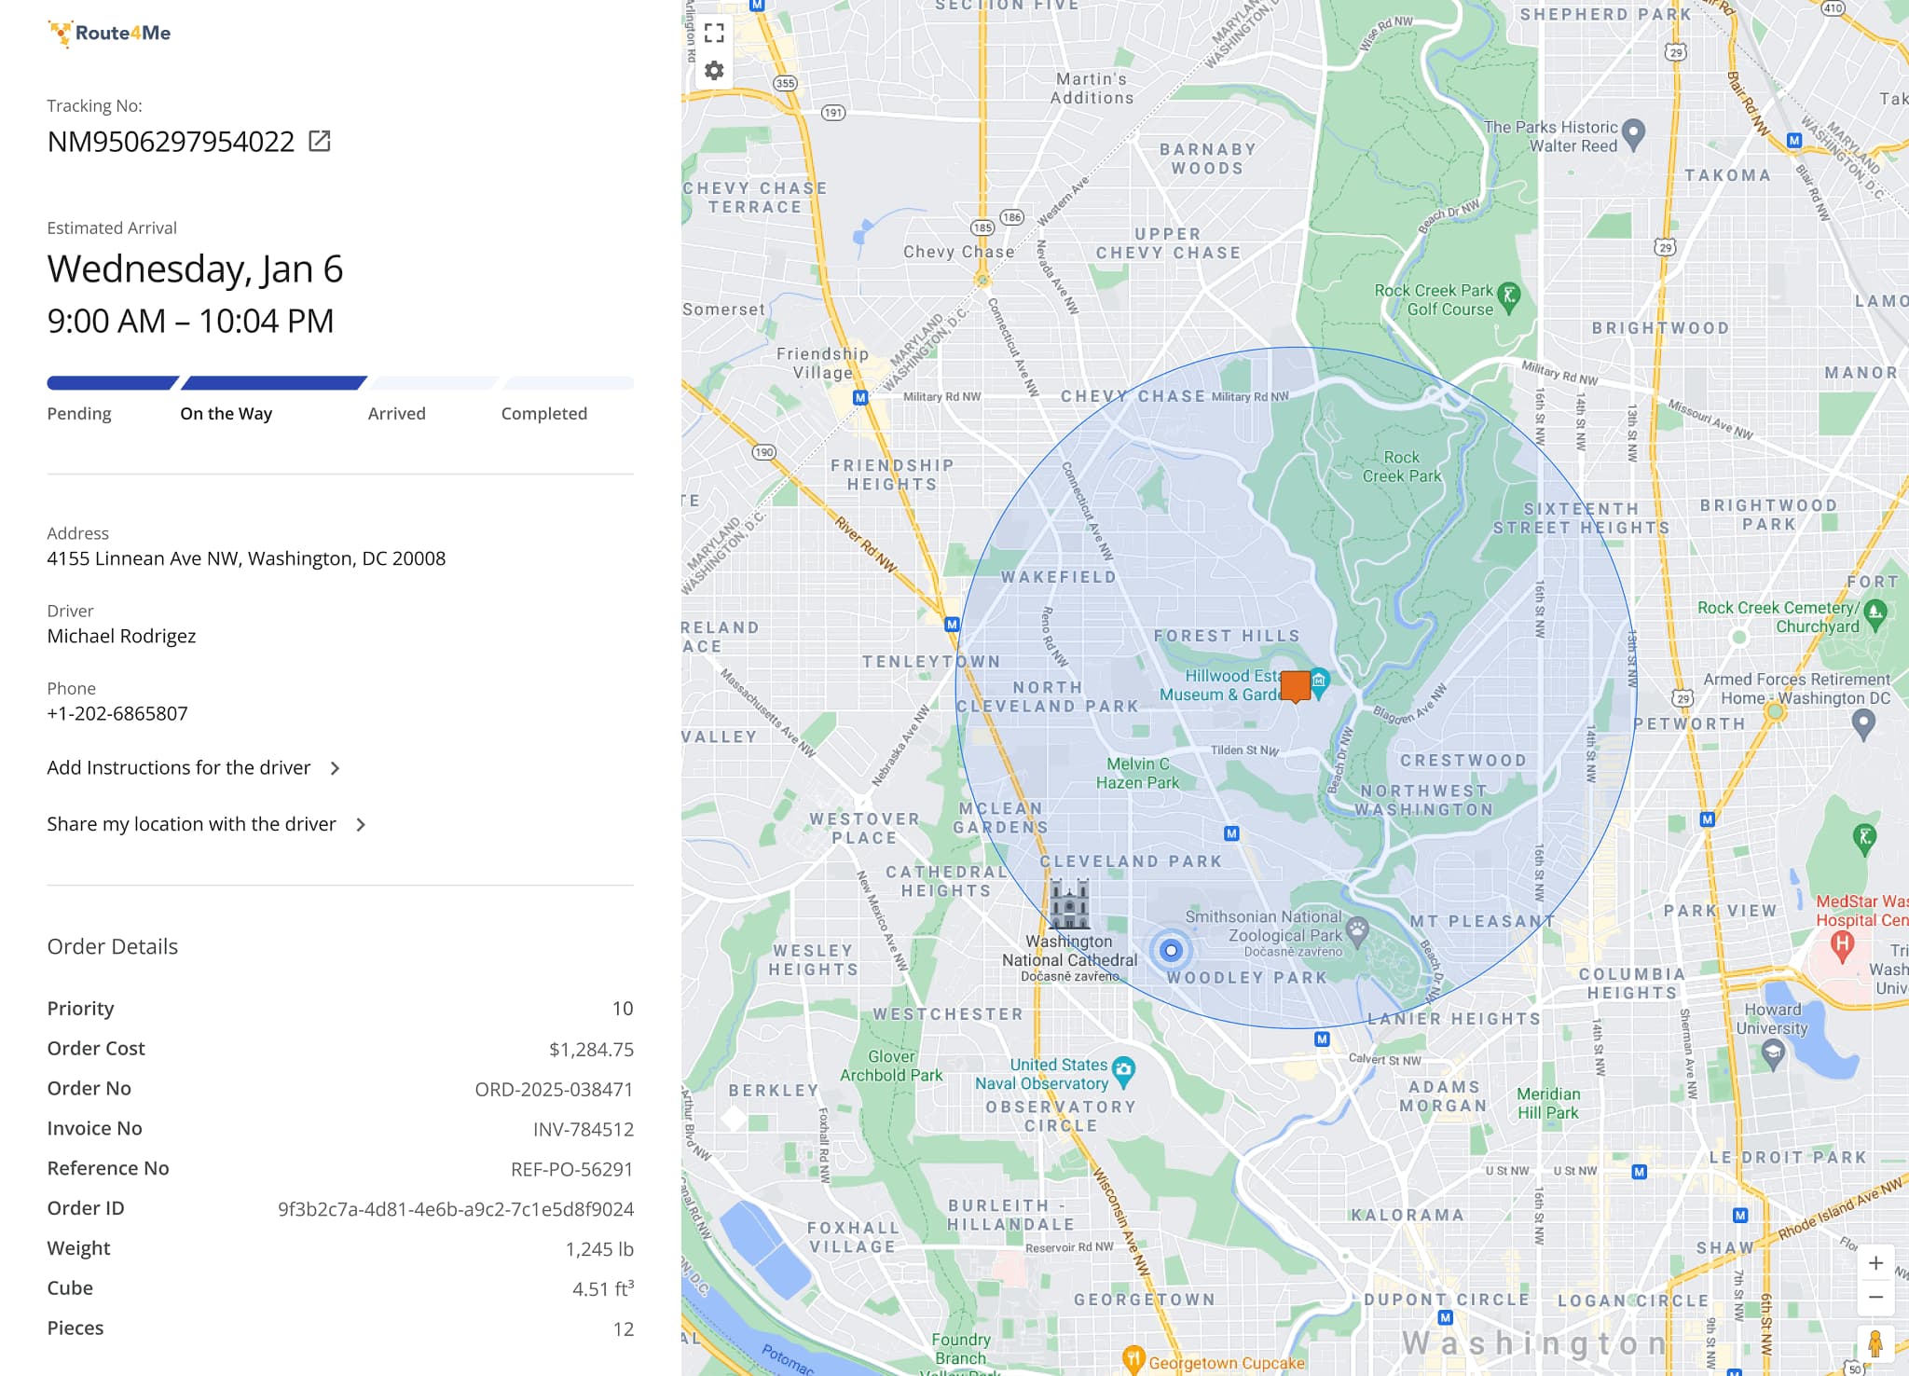This screenshot has width=1909, height=1376.
Task: Click the Arrived status label
Action: [x=396, y=414]
